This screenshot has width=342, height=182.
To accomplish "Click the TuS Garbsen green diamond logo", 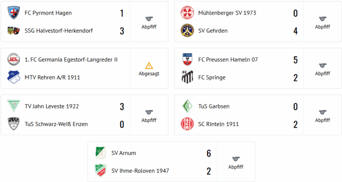I will point(187,106).
